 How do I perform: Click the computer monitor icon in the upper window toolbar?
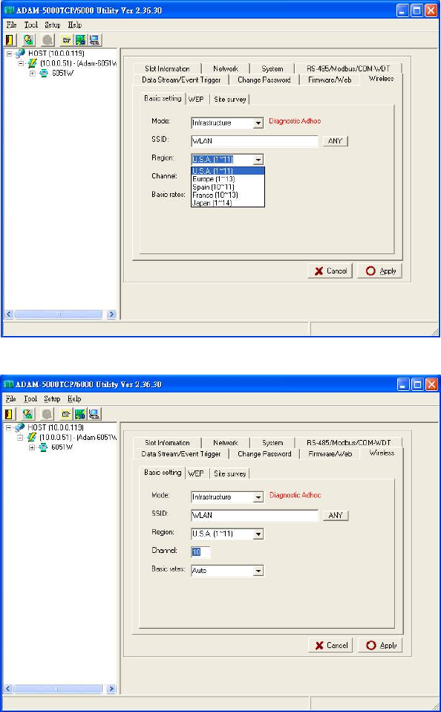[94, 40]
